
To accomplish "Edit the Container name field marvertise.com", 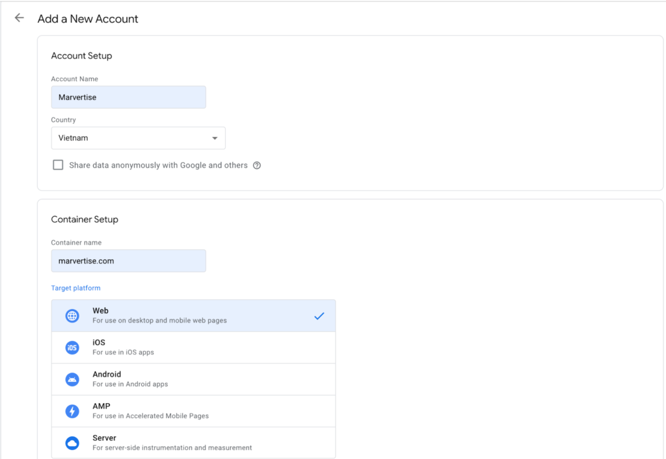I will (129, 260).
